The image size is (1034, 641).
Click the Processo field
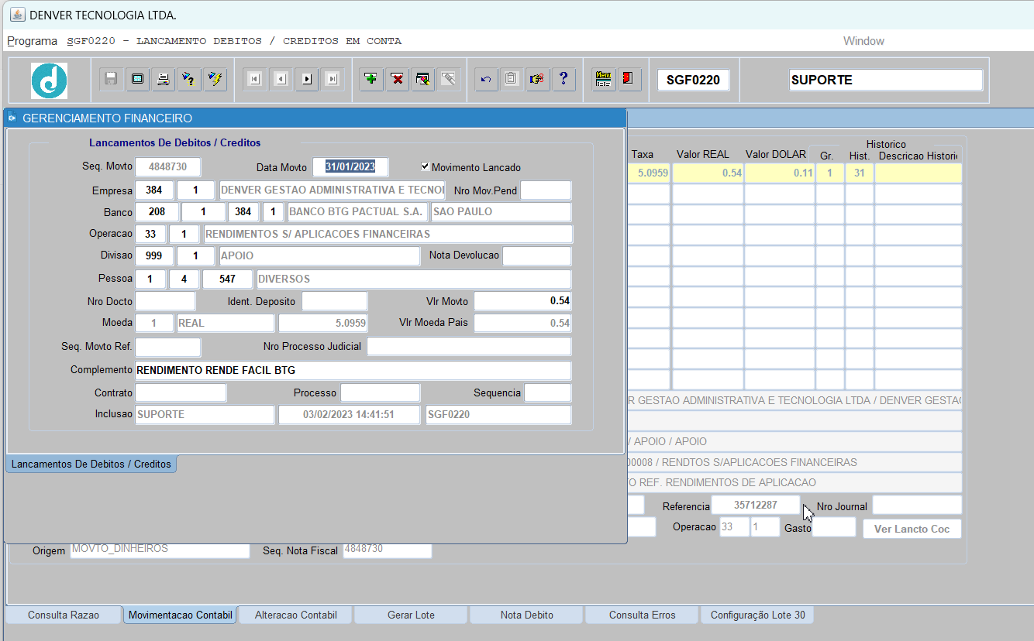point(380,392)
